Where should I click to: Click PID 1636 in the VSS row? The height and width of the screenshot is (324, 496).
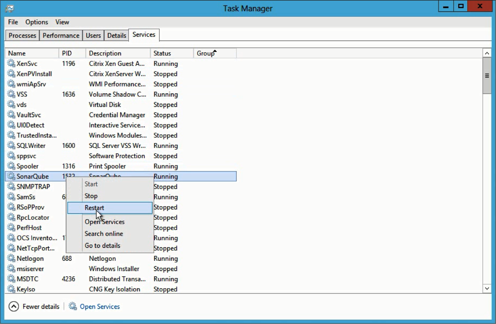(x=68, y=94)
